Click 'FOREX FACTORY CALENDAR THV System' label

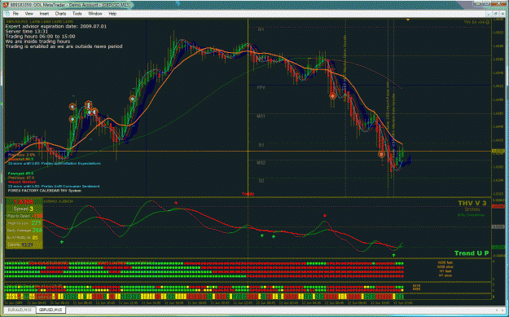(45, 191)
